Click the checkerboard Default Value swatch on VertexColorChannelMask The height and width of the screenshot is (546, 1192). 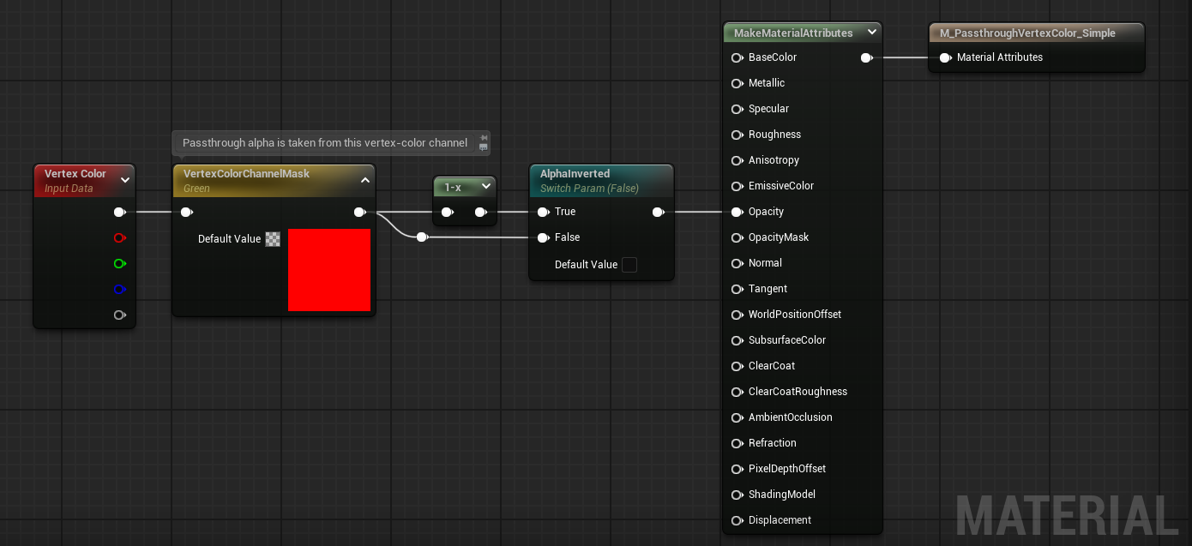[x=273, y=239]
